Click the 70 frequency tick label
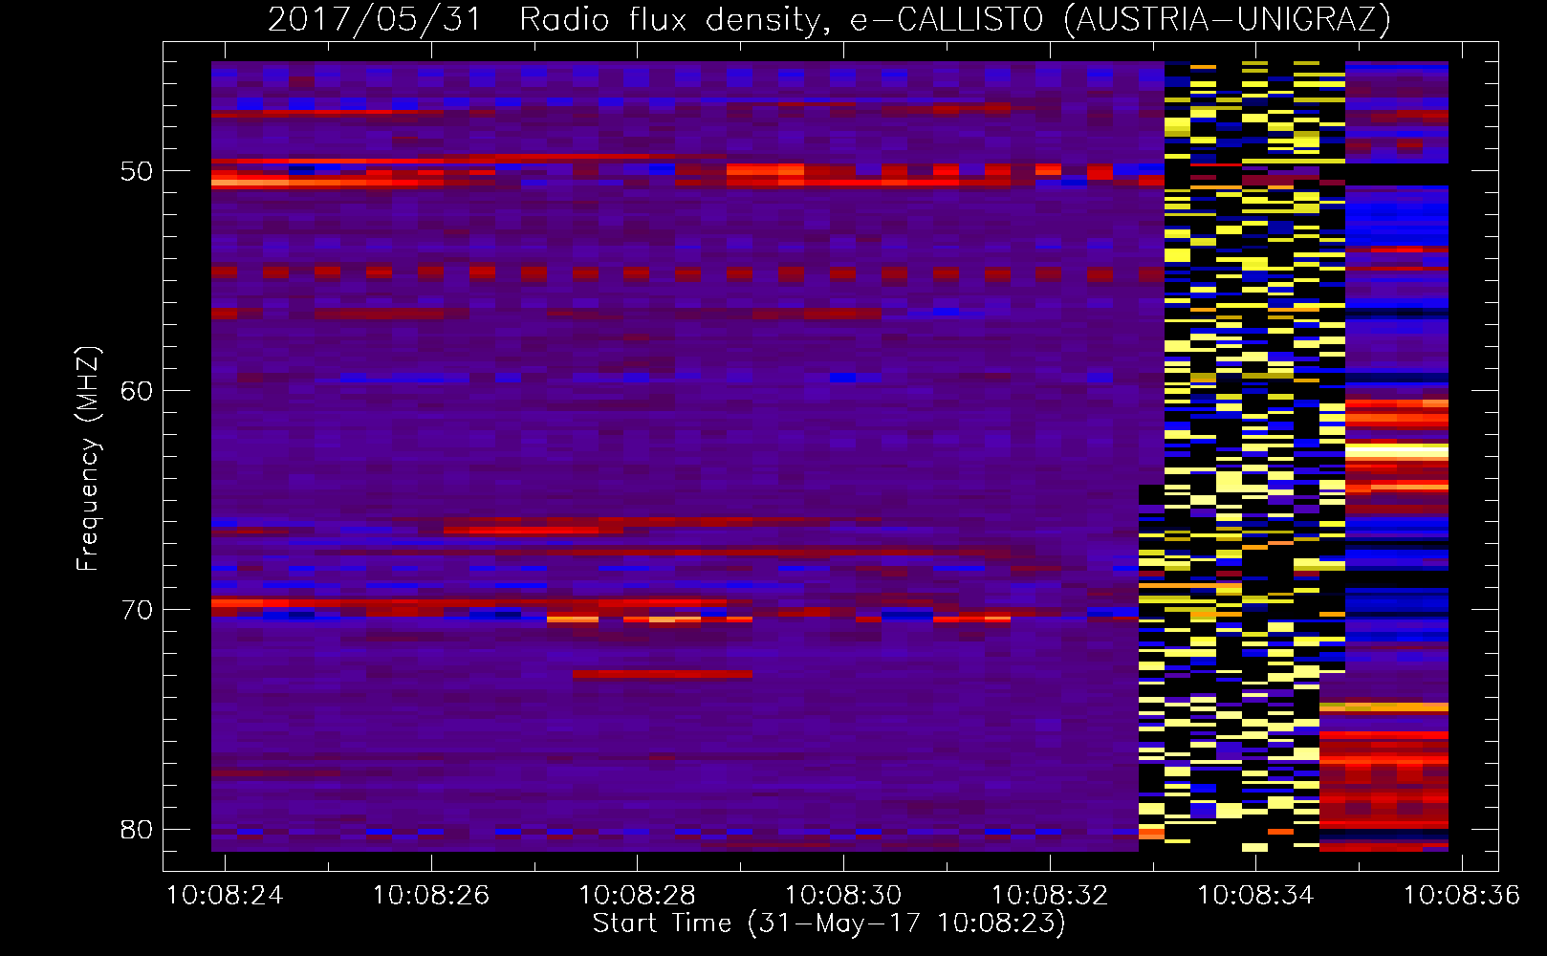Screen dimensions: 1547x956 [137, 610]
